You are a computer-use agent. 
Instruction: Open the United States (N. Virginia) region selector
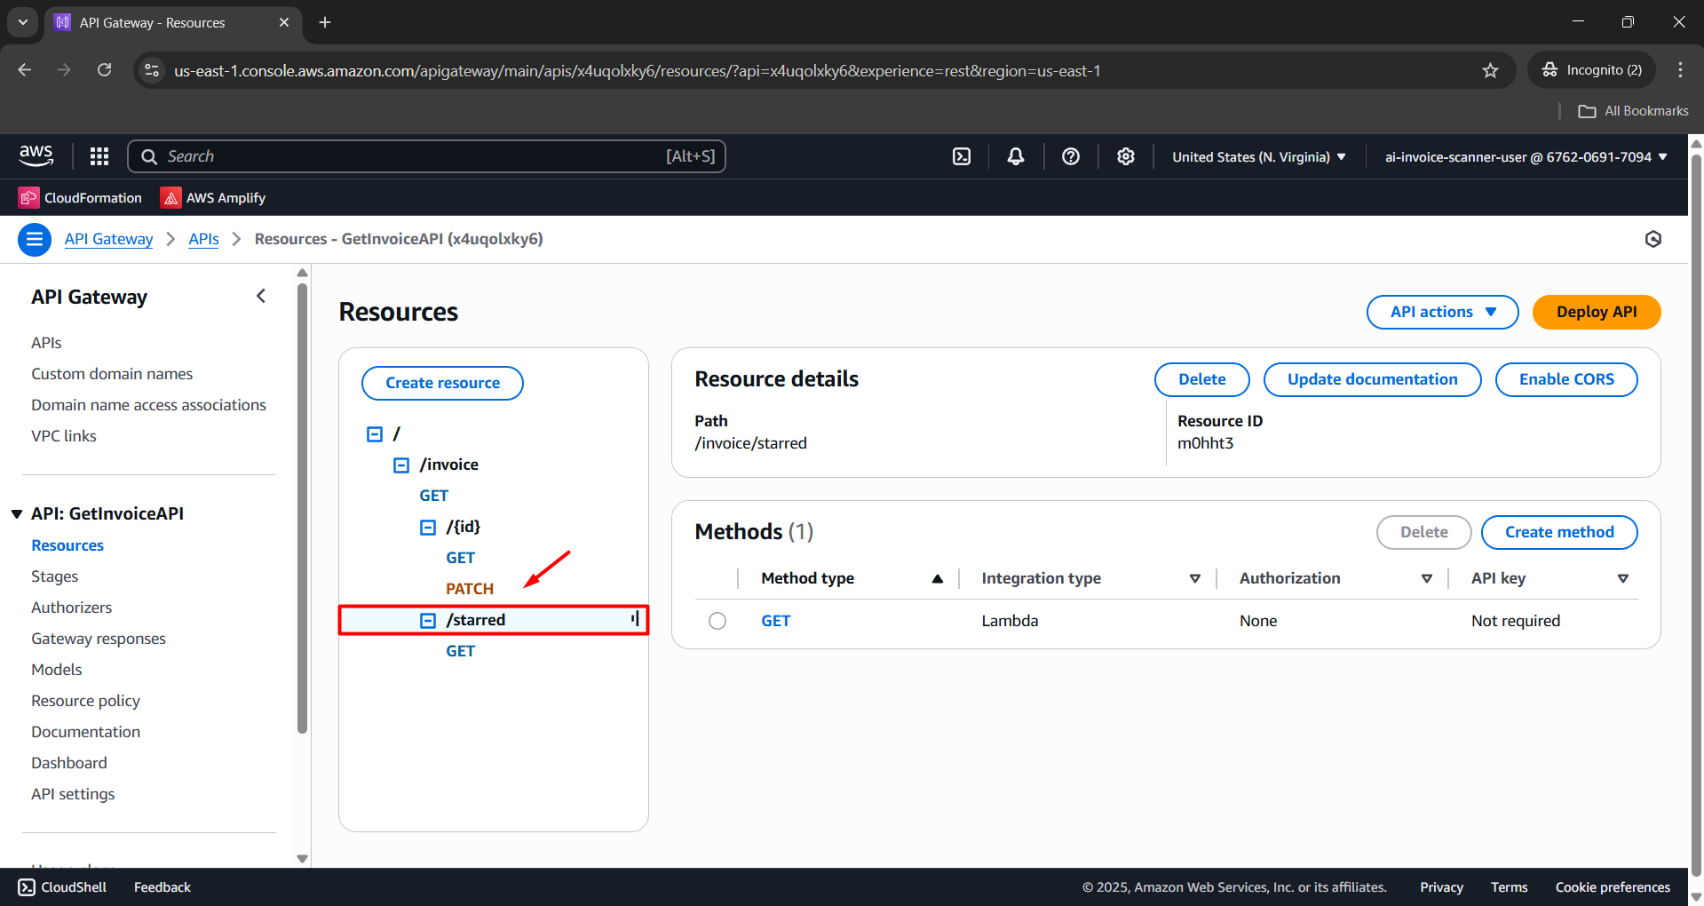1256,156
